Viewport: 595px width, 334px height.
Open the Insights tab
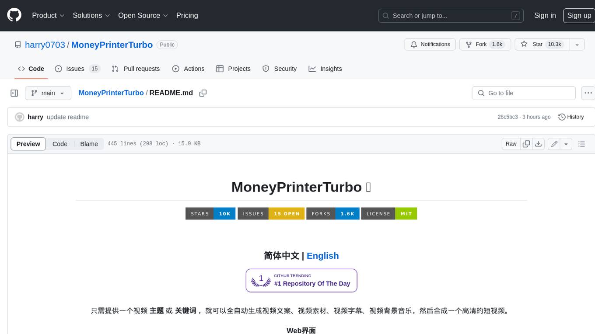click(x=325, y=69)
